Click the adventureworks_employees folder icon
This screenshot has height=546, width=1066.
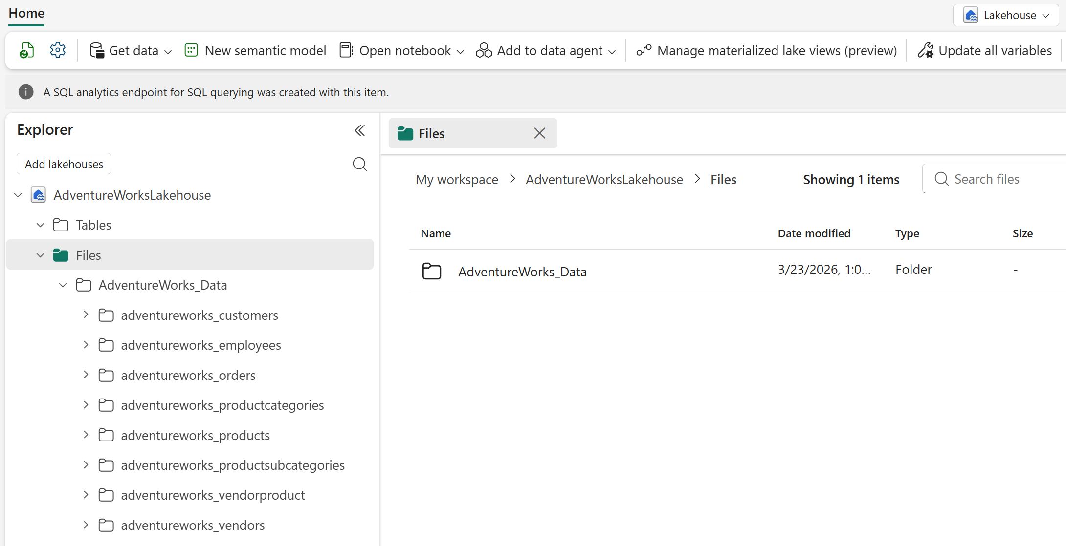tap(106, 345)
